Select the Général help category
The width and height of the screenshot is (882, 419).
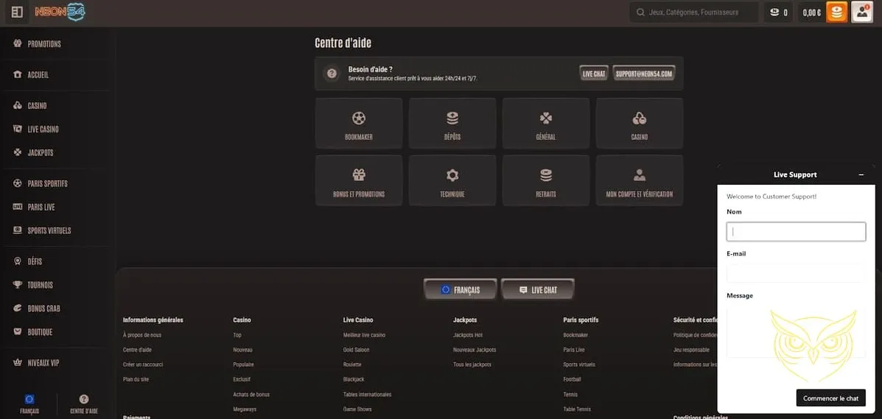546,124
